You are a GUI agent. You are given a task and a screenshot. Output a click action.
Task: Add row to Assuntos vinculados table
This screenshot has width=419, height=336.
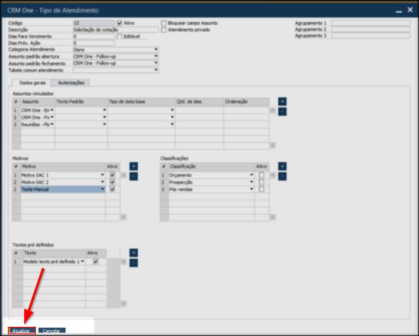click(282, 102)
